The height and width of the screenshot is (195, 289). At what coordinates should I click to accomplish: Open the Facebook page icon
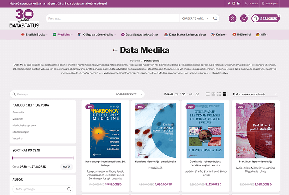[x=229, y=3]
